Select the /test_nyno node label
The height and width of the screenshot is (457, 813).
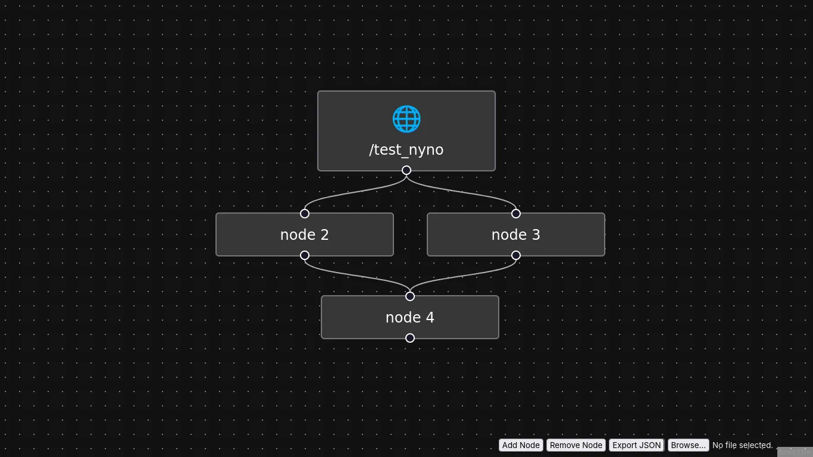(406, 150)
